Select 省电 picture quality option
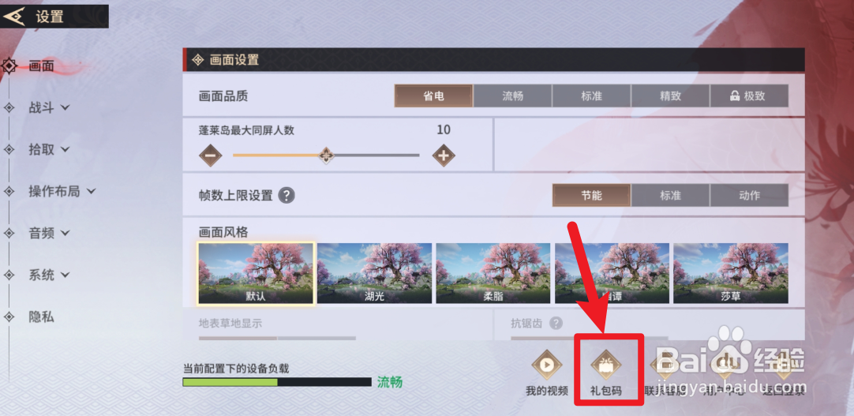Image resolution: width=854 pixels, height=416 pixels. click(x=433, y=96)
